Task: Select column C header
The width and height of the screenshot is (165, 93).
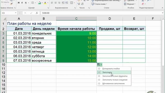Action: coord(76,19)
